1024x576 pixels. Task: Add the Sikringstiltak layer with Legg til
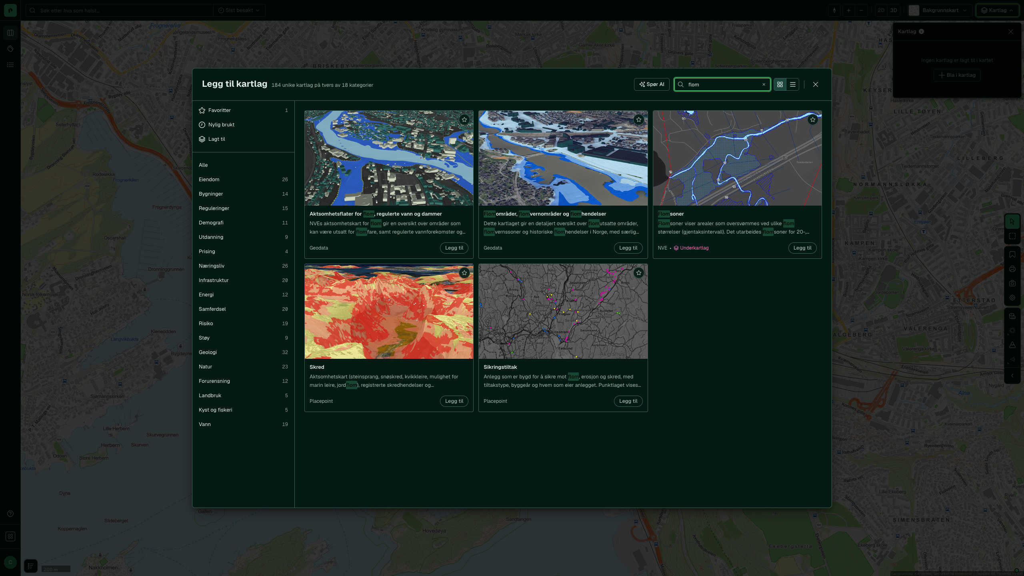point(628,401)
